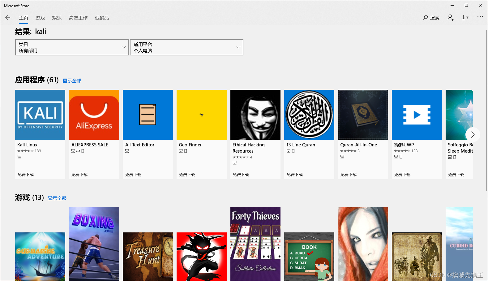This screenshot has height=281, width=488.
Task: Open the user account icon
Action: (451, 18)
